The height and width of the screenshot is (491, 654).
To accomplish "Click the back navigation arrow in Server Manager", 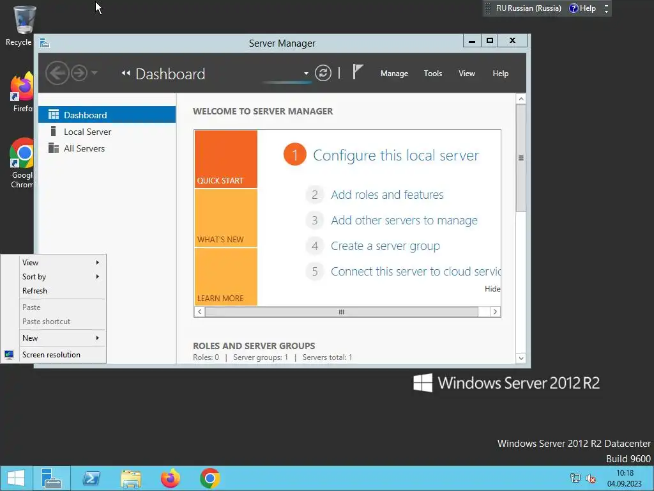I will click(57, 74).
